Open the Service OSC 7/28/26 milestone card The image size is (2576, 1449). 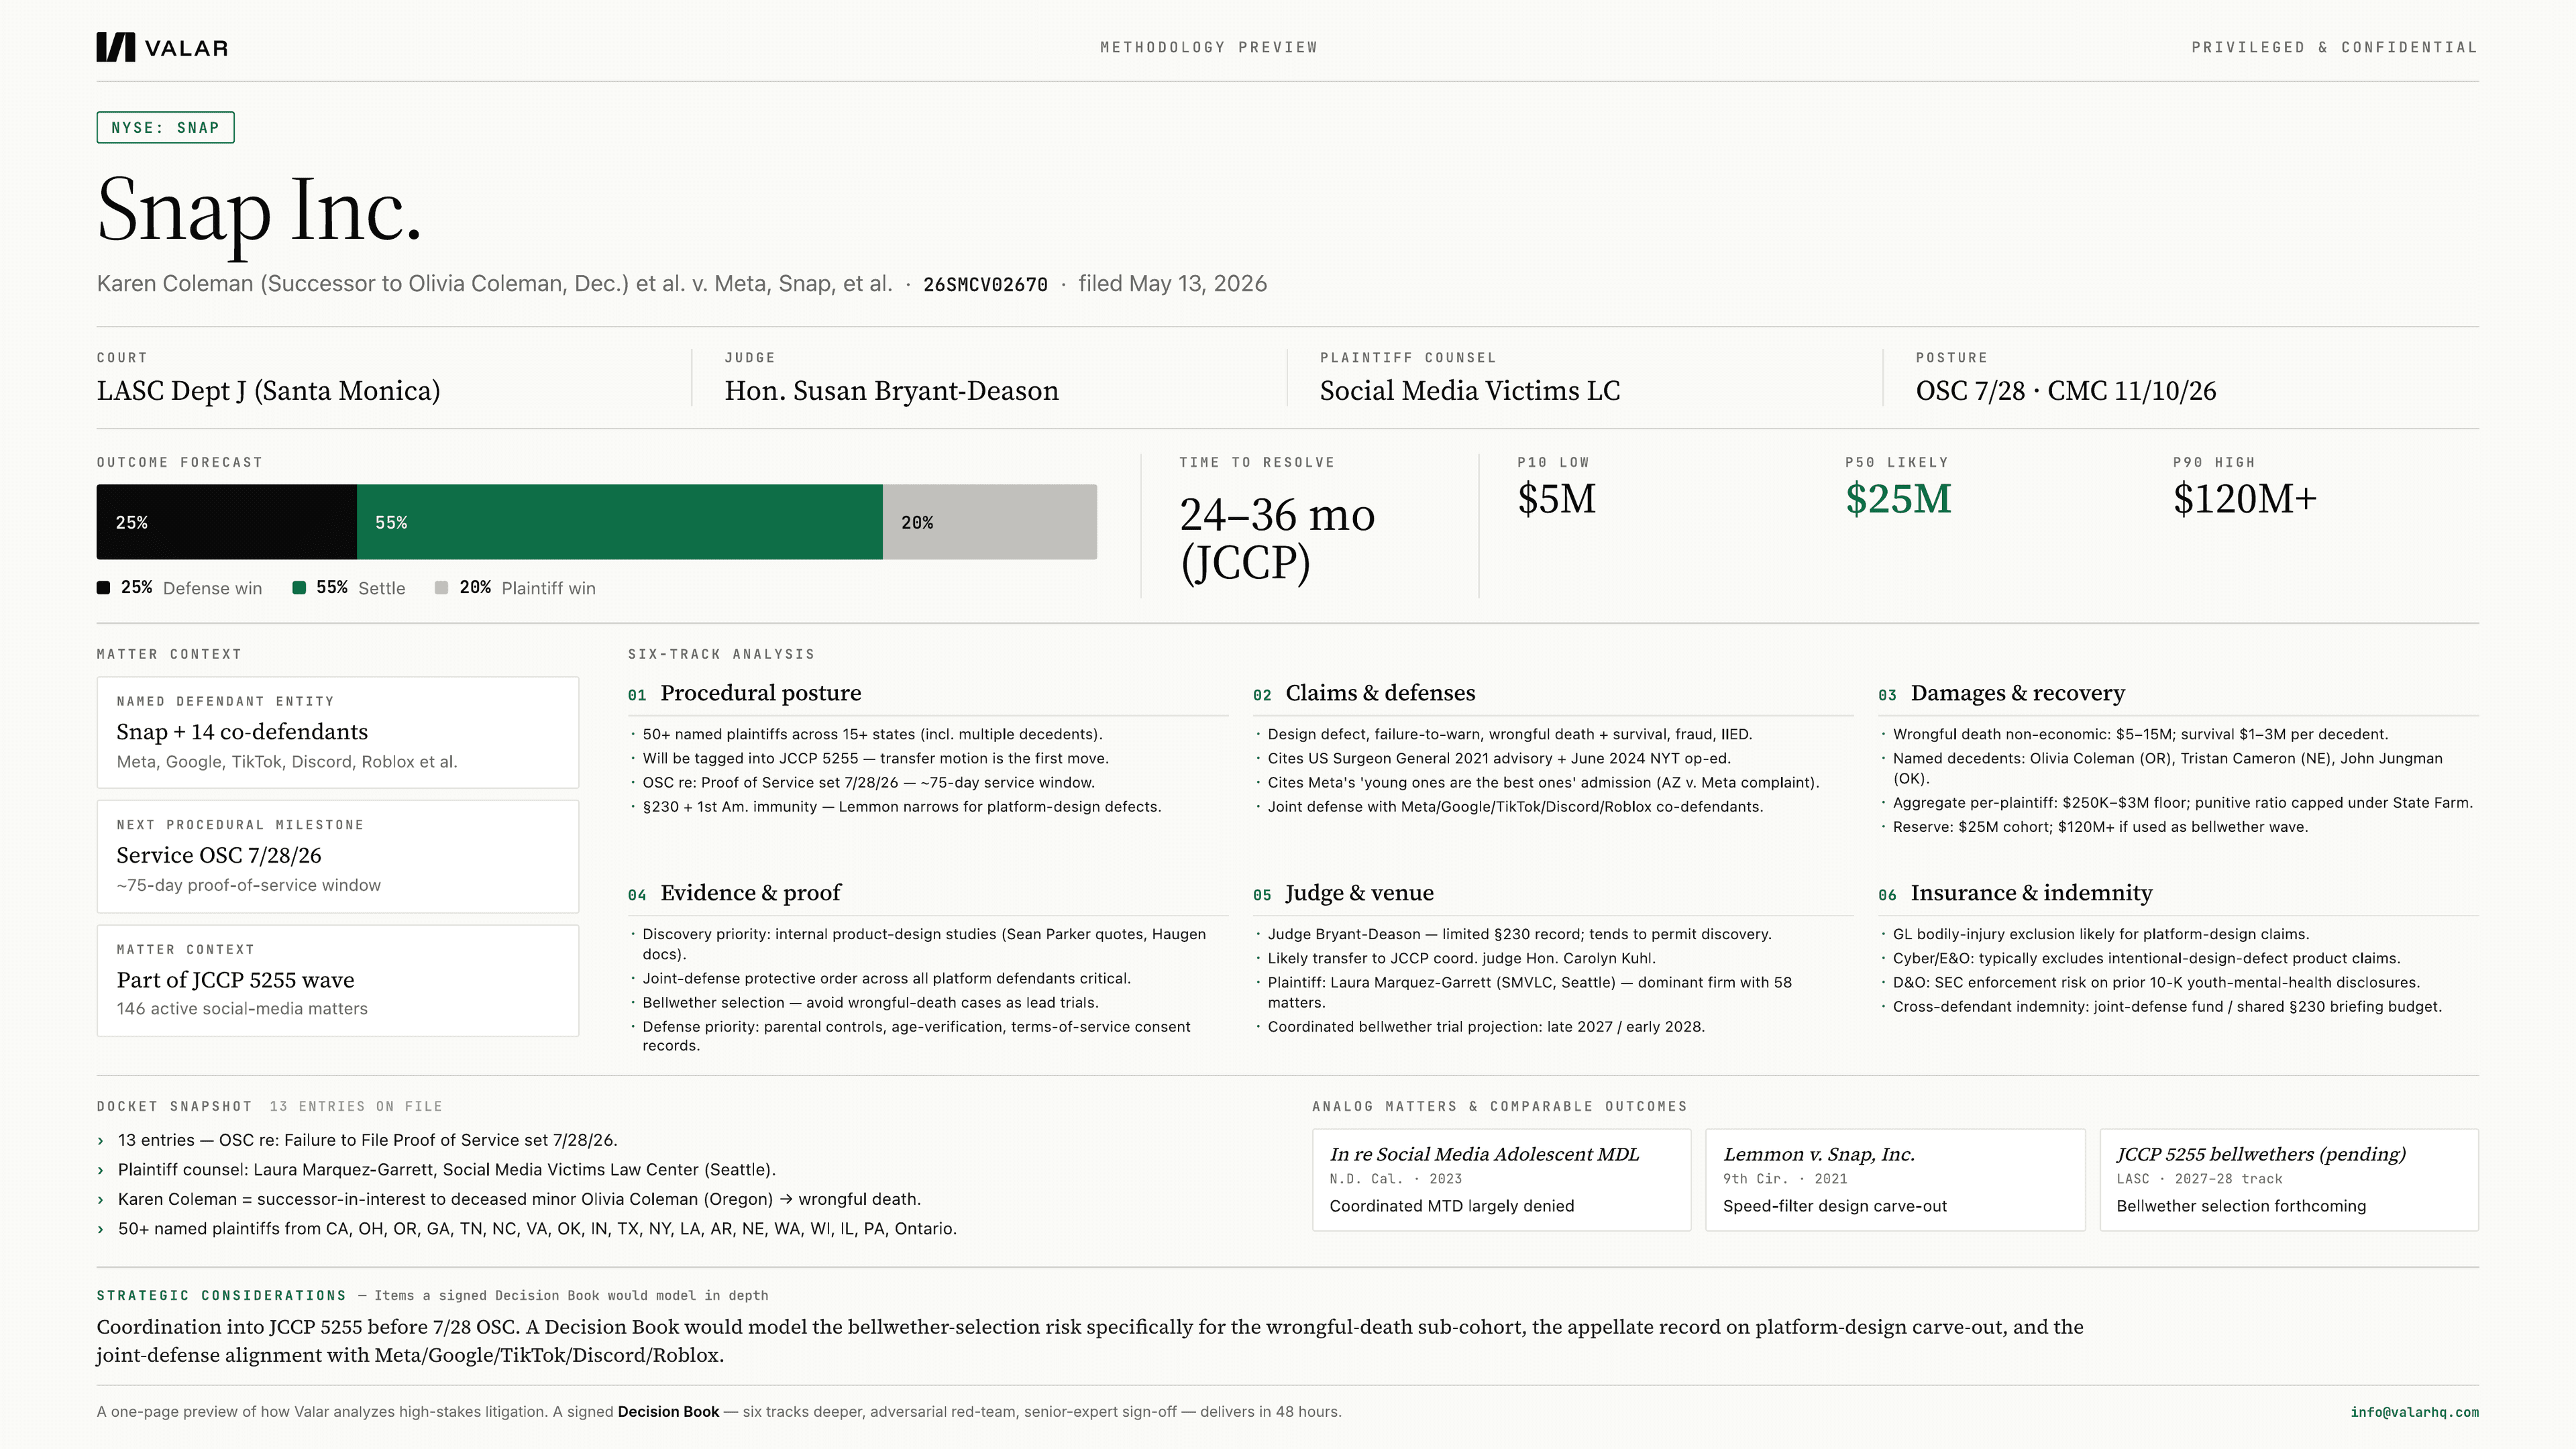coord(338,856)
